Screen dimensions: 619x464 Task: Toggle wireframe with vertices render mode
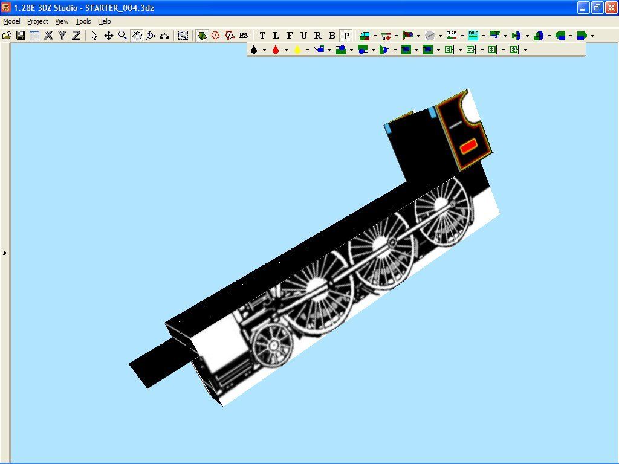coord(229,36)
